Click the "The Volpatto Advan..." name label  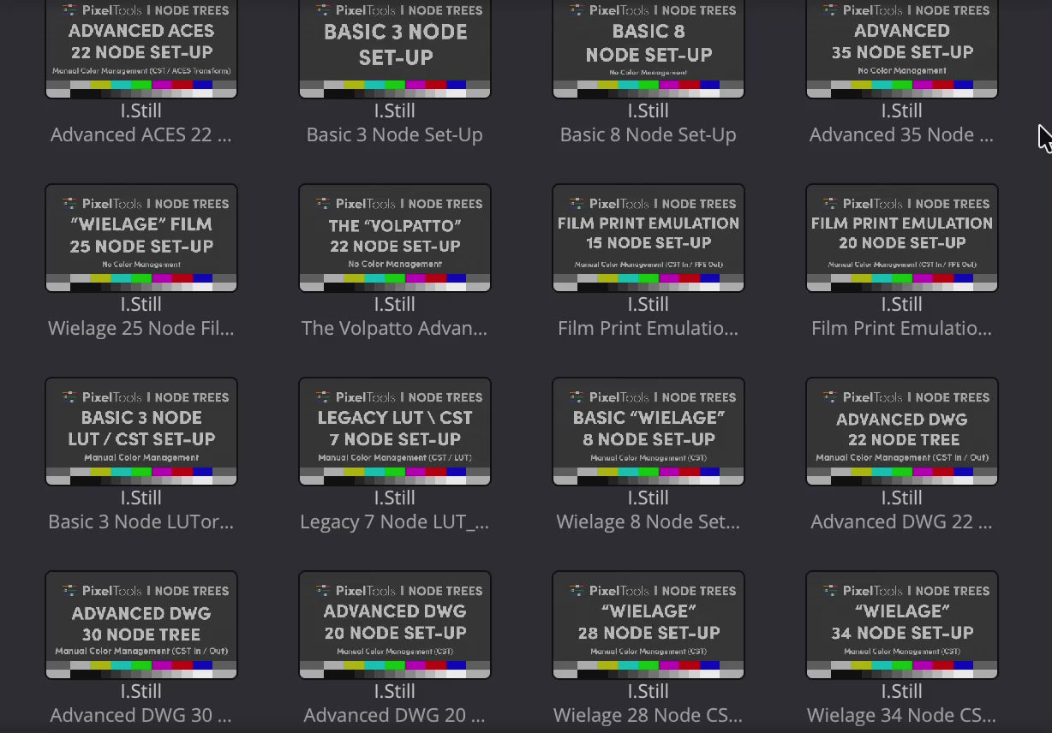395,329
